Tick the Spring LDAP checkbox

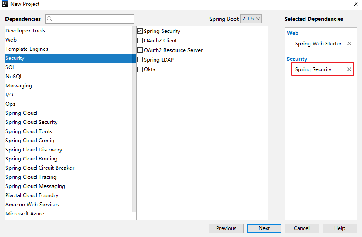pyautogui.click(x=140, y=60)
